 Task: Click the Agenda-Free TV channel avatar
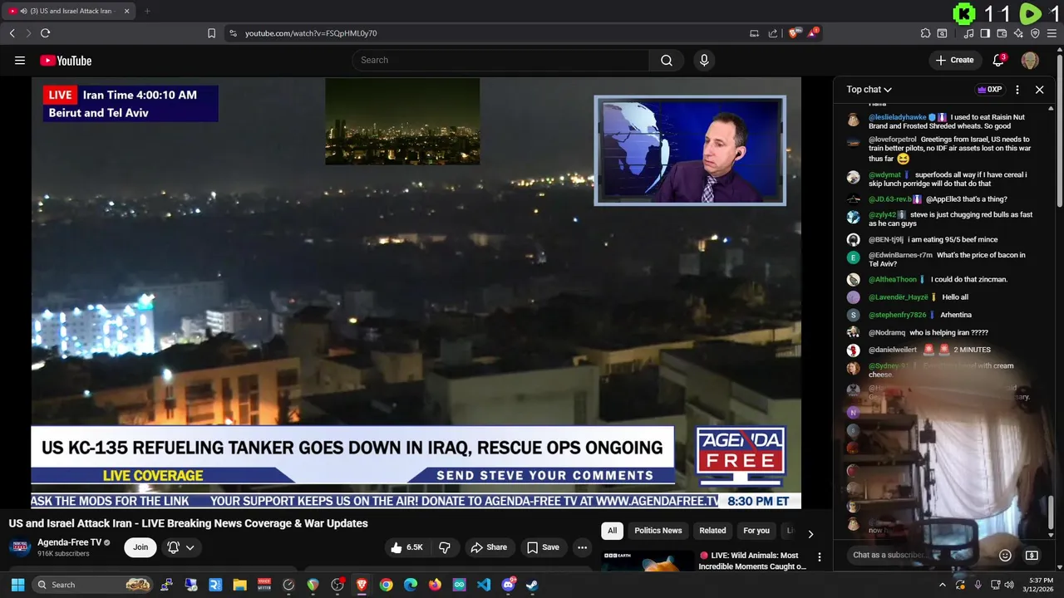(20, 547)
